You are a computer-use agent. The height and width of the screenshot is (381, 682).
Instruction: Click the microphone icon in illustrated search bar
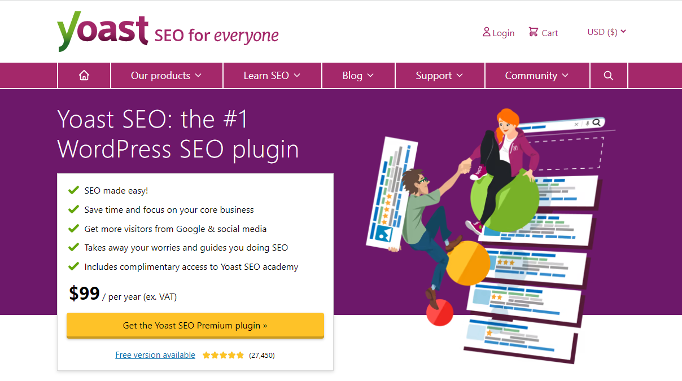tap(587, 123)
